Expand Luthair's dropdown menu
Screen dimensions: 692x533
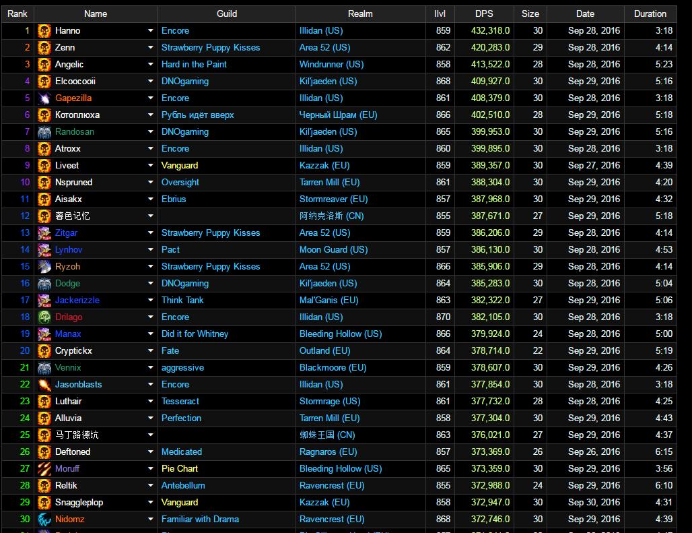[151, 402]
